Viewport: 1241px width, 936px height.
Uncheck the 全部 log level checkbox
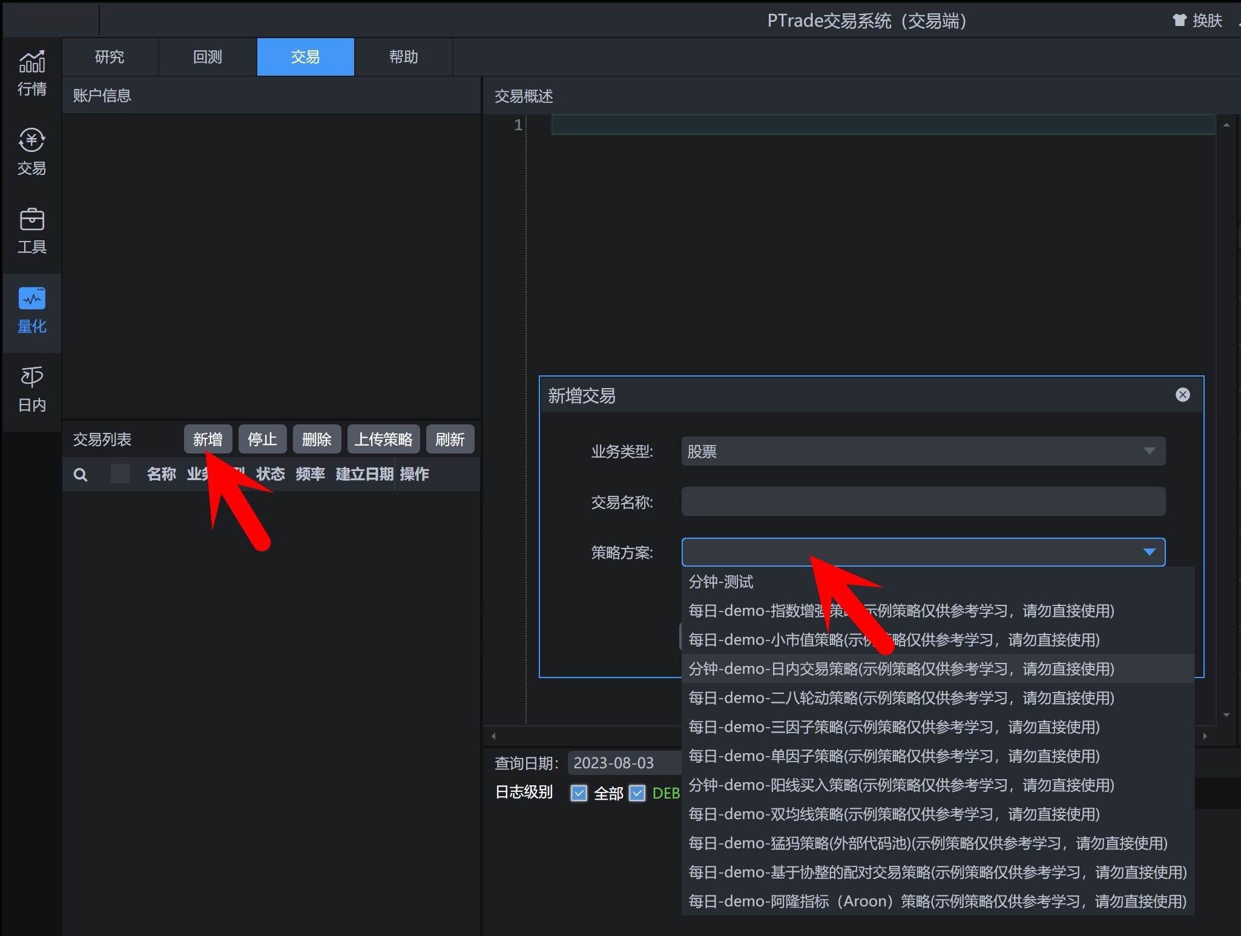tap(580, 793)
